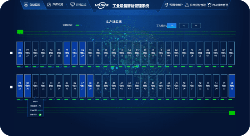Click device cell 01 in upper row
The height and width of the screenshot is (136, 250).
(x=231, y=53)
